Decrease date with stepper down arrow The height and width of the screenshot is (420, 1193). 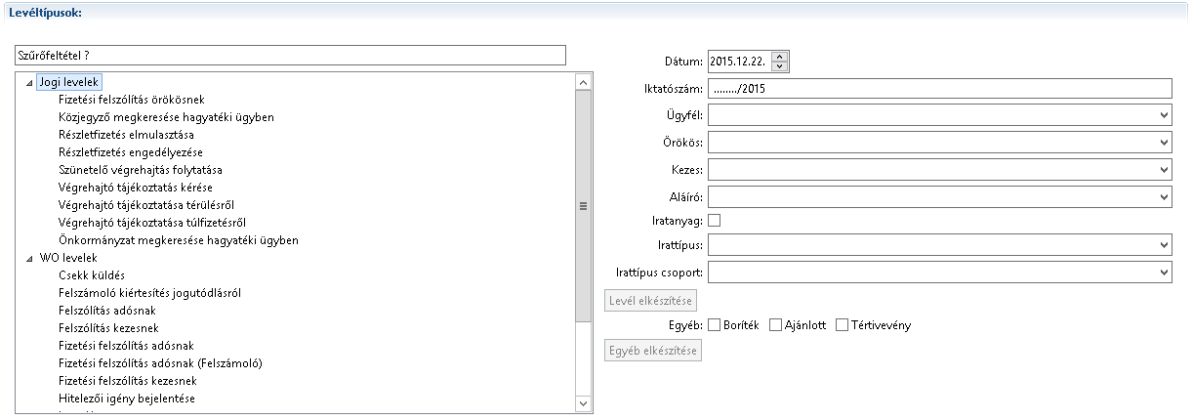(x=779, y=67)
